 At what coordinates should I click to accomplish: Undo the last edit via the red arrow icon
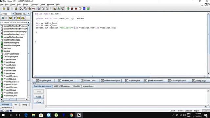33,9
